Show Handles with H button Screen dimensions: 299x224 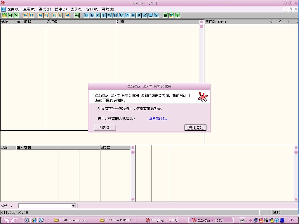[x=115, y=15]
